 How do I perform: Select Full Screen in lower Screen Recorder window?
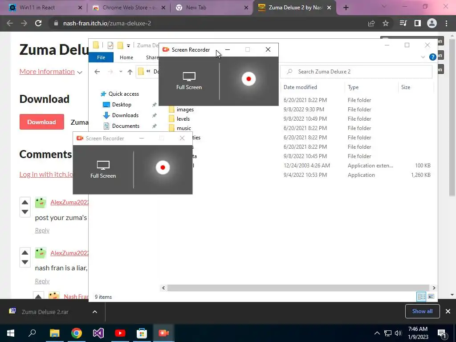103,170
